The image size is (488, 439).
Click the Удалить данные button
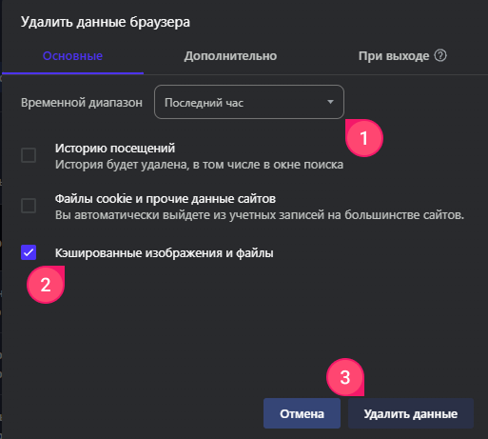click(x=411, y=413)
